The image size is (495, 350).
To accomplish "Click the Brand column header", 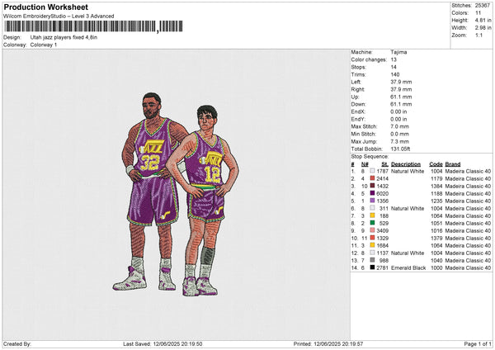I will 453,164.
